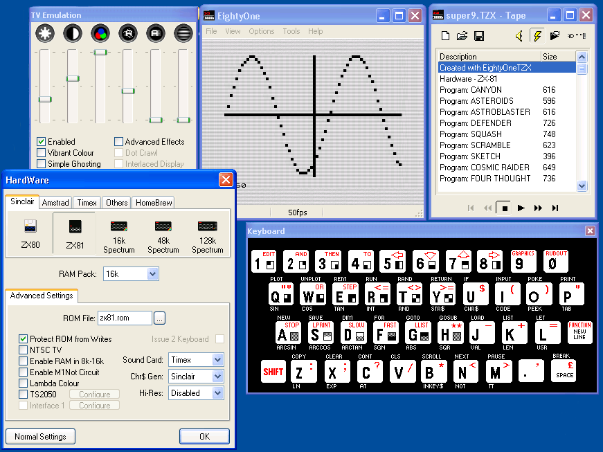Play the tape
The width and height of the screenshot is (603, 452).
click(521, 208)
